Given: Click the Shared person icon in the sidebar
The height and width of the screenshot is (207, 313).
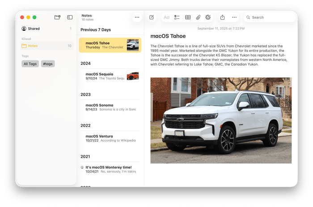Looking at the screenshot, I should (x=24, y=29).
